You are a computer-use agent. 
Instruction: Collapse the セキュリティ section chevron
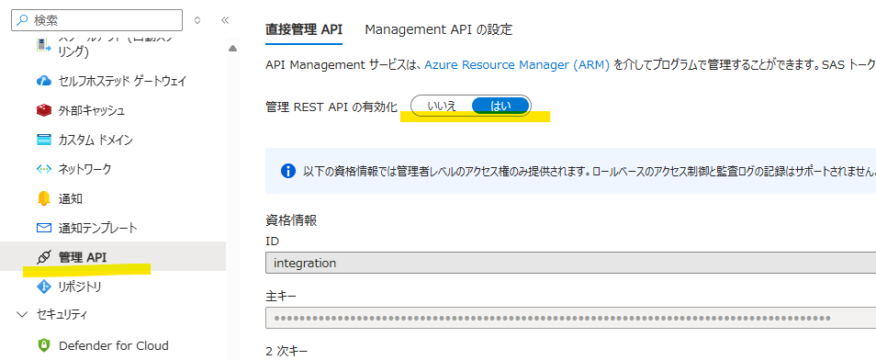22,315
